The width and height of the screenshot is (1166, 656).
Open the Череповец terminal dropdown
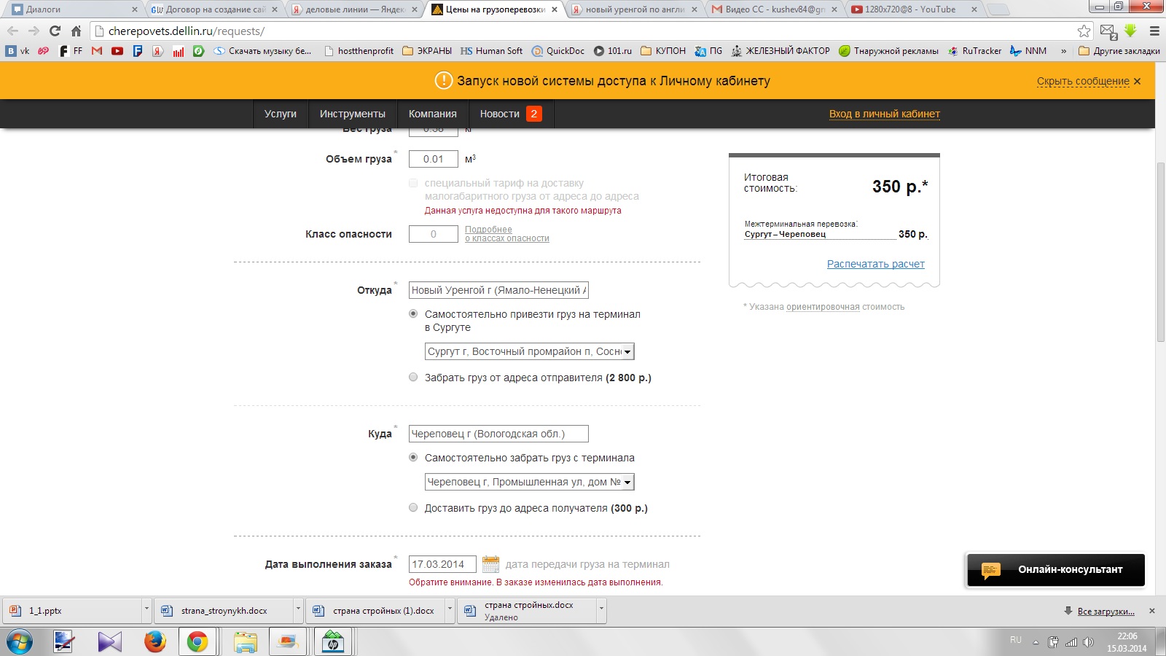(x=530, y=482)
